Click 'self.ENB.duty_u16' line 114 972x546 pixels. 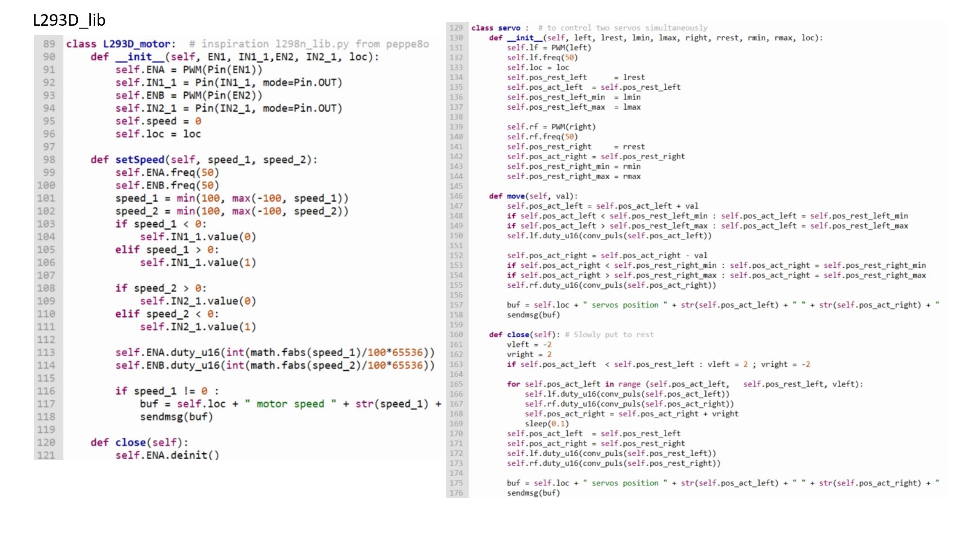click(x=275, y=365)
